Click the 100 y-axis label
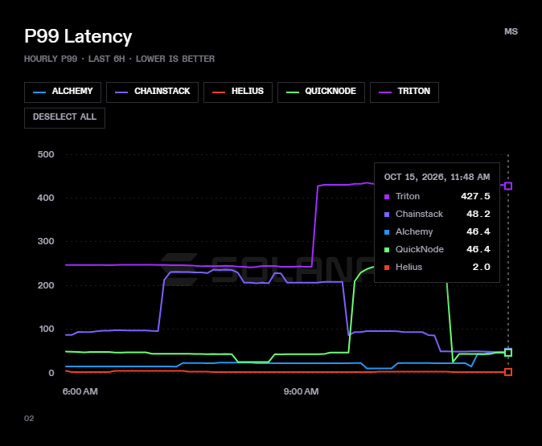The height and width of the screenshot is (446, 542). tap(47, 329)
